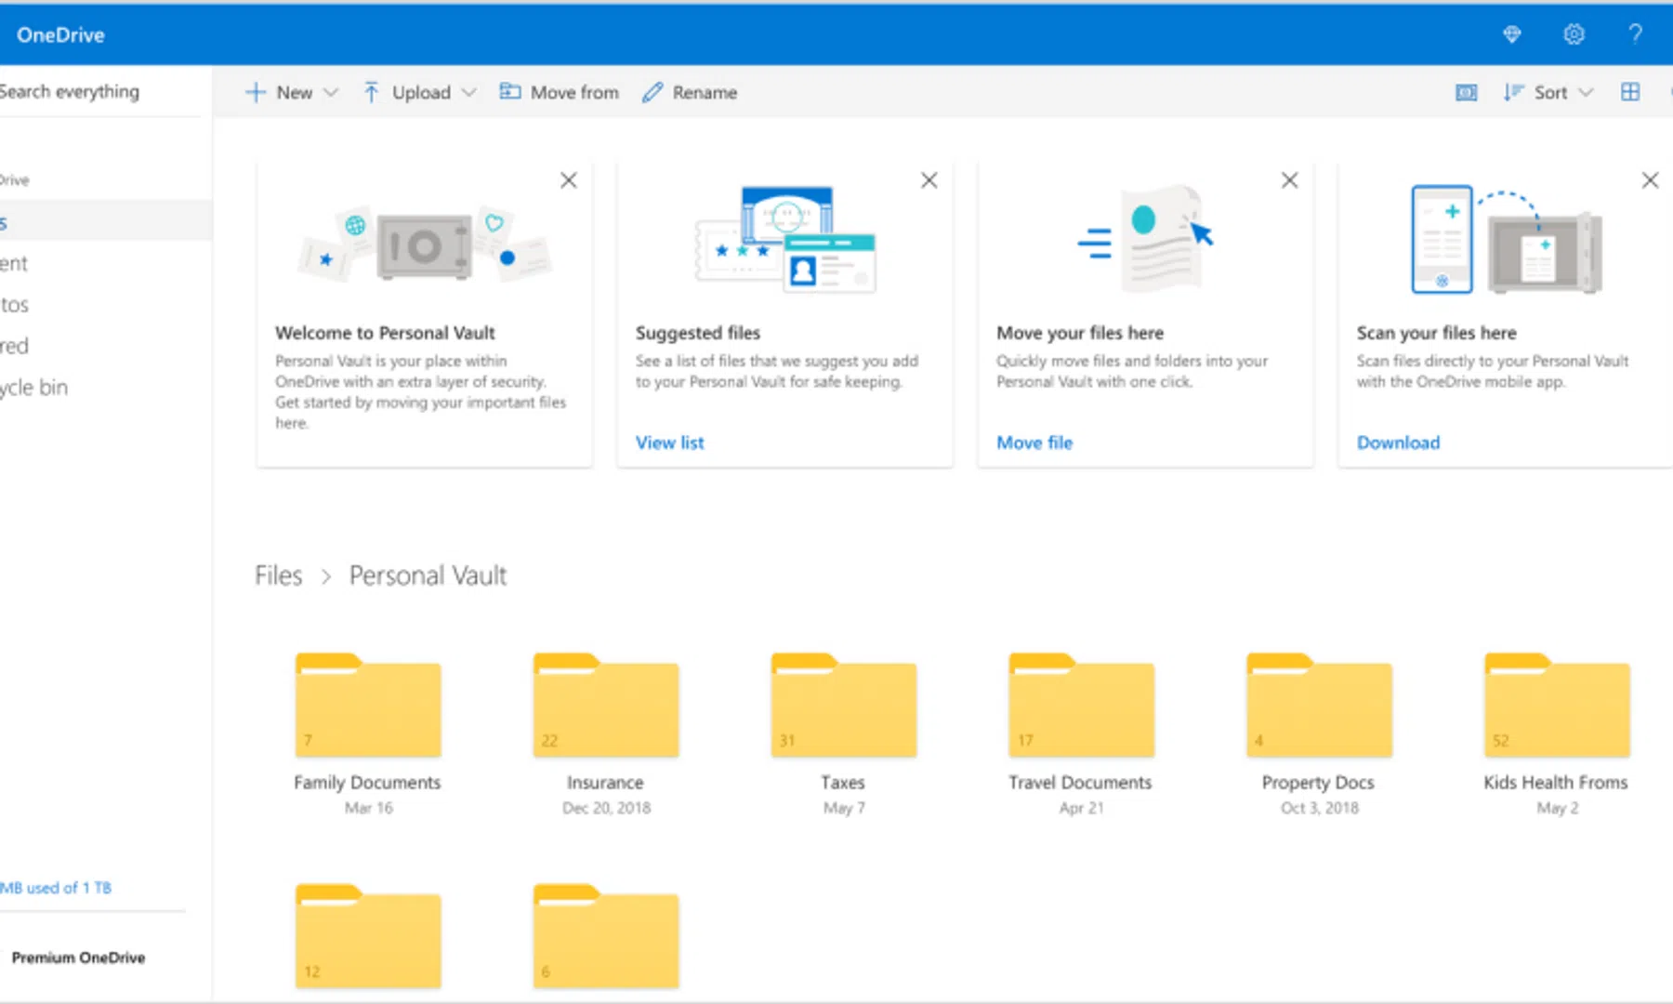Click the Dec 20, 2018 date text
The image size is (1673, 1004).
coord(606,808)
